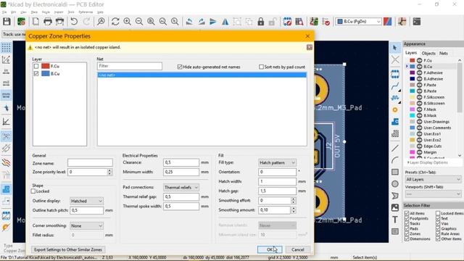Image resolution: width=464 pixels, height=261 pixels.
Task: Click the F.Cu red color swatch in dialog
Action: [x=45, y=66]
